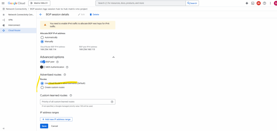Toggle the MD5 Authentication switch

(x=43, y=67)
